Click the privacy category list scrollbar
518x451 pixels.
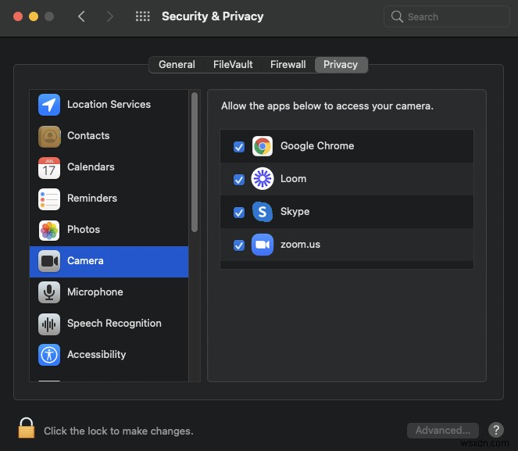click(195, 162)
